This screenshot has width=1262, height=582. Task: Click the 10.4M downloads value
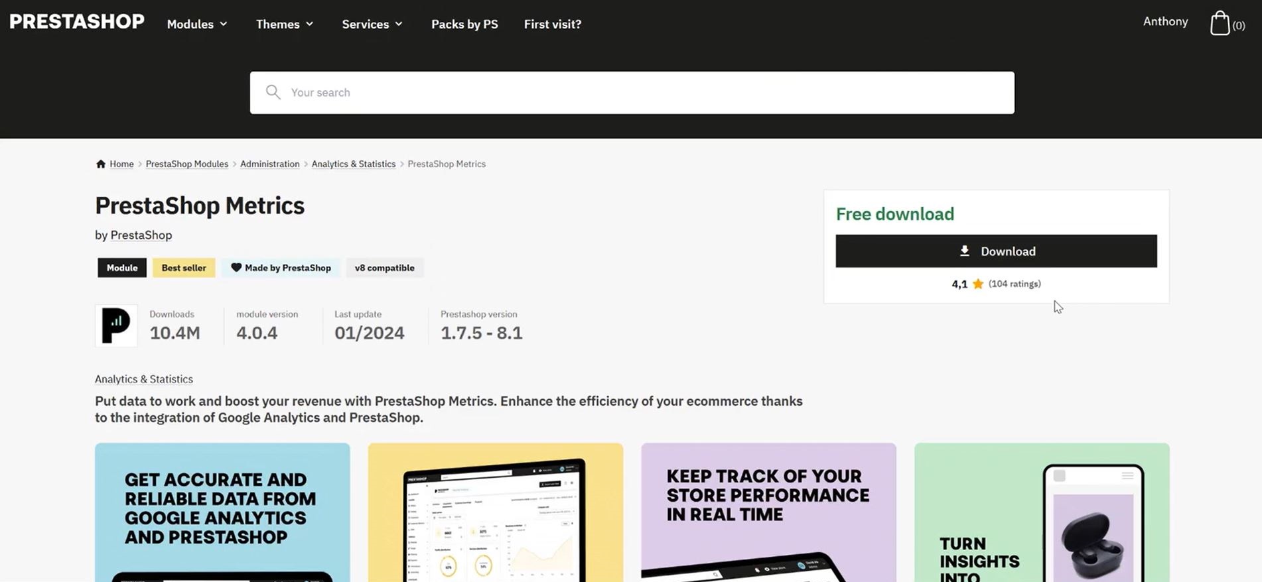(x=175, y=333)
